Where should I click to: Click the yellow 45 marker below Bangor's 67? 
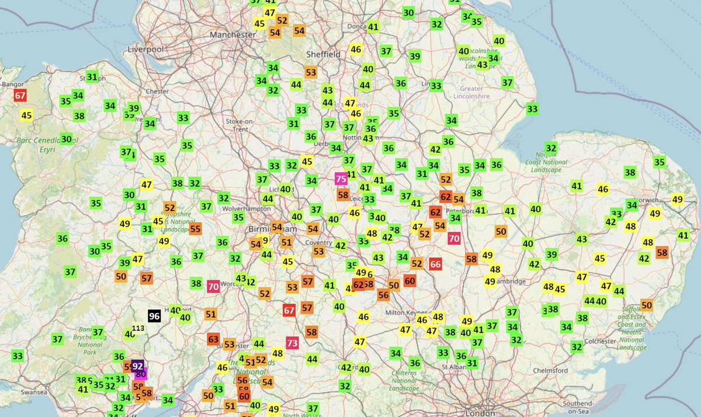(26, 115)
